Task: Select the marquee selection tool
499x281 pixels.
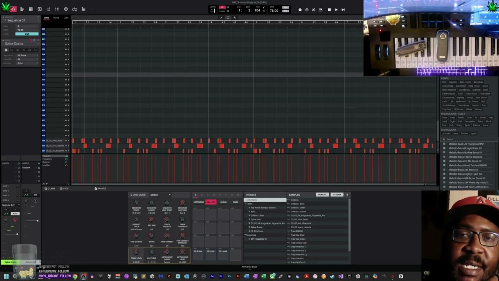Action: [228, 18]
